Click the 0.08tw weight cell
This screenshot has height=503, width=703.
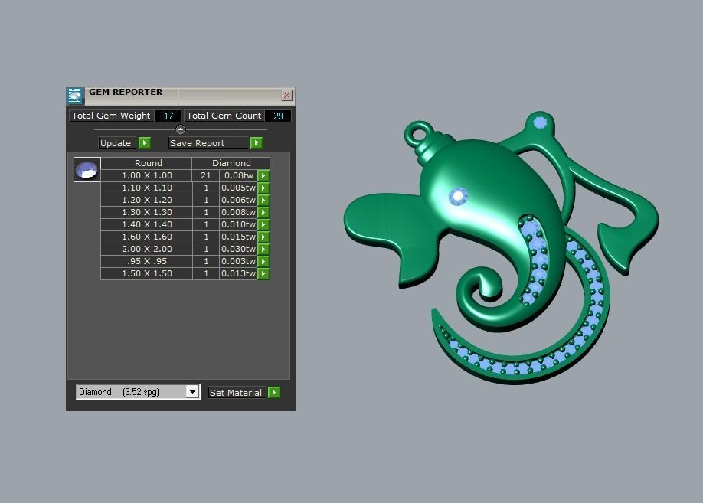pyautogui.click(x=238, y=176)
